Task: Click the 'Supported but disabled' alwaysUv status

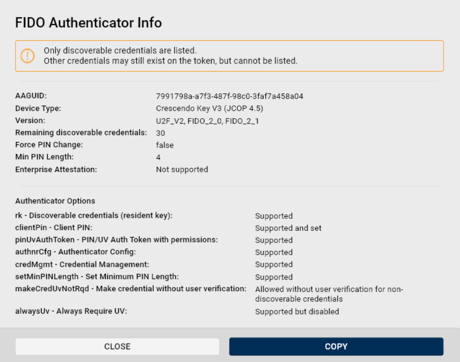Action: (297, 312)
